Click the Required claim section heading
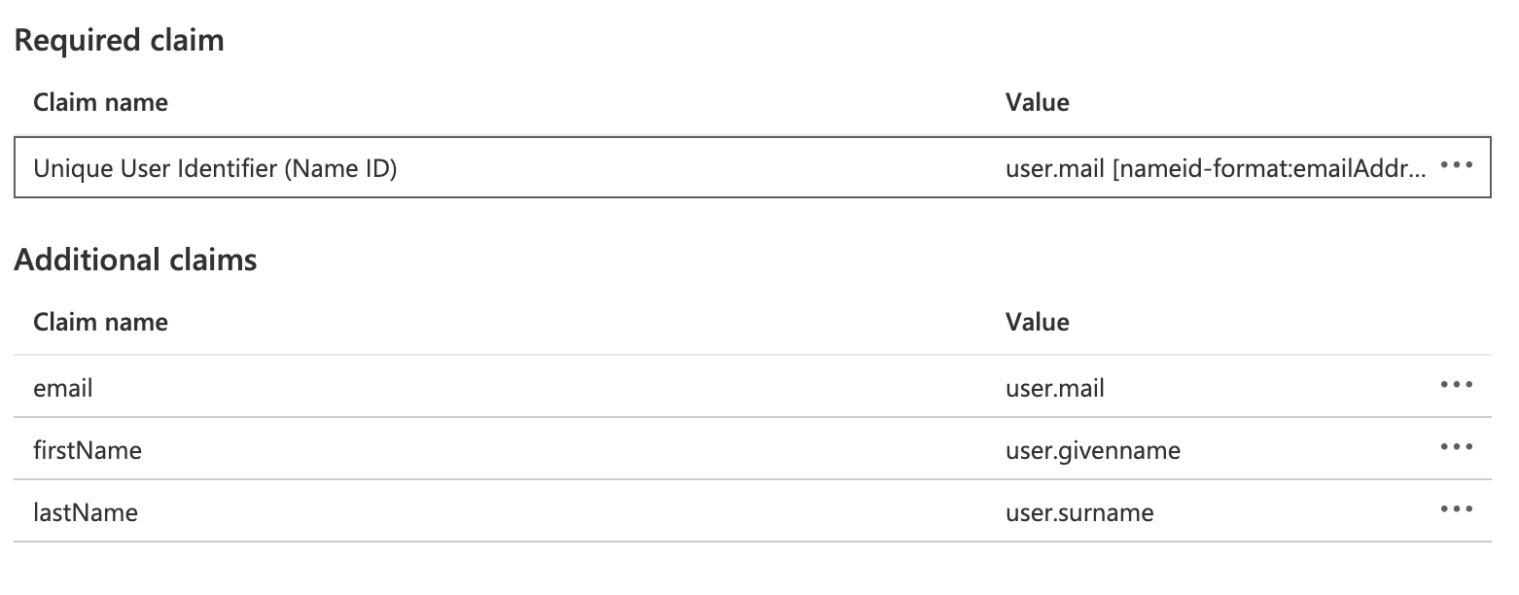Viewport: 1519px width, 595px height. point(119,40)
